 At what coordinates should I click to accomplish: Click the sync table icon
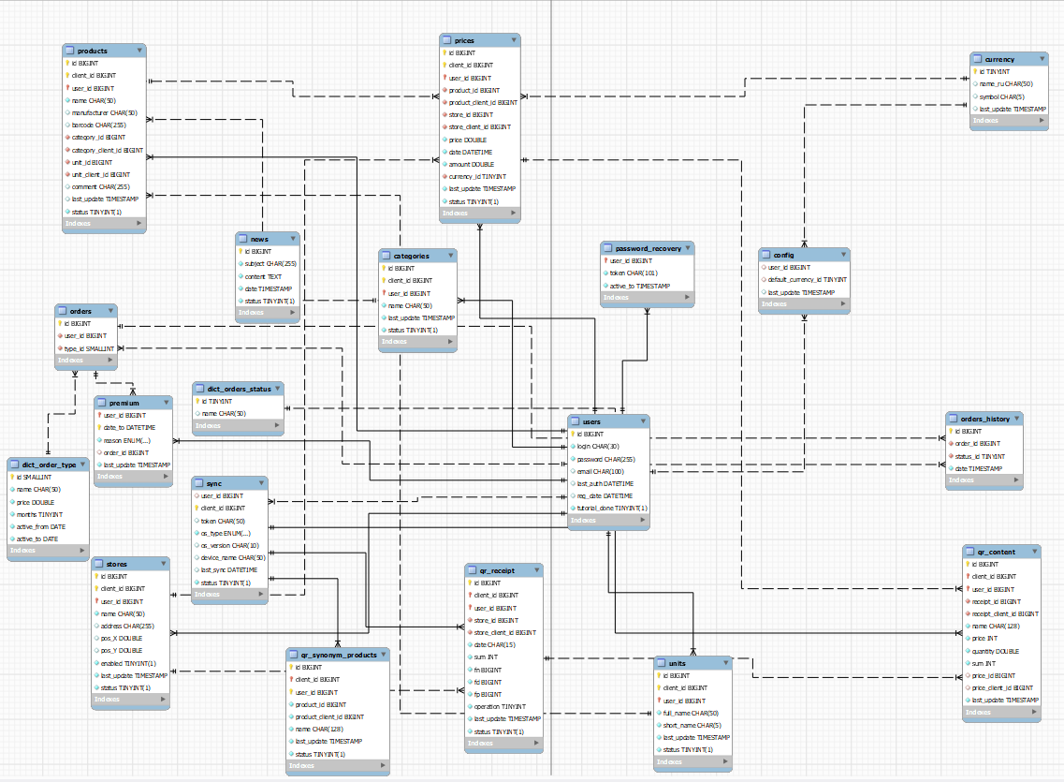pyautogui.click(x=199, y=483)
